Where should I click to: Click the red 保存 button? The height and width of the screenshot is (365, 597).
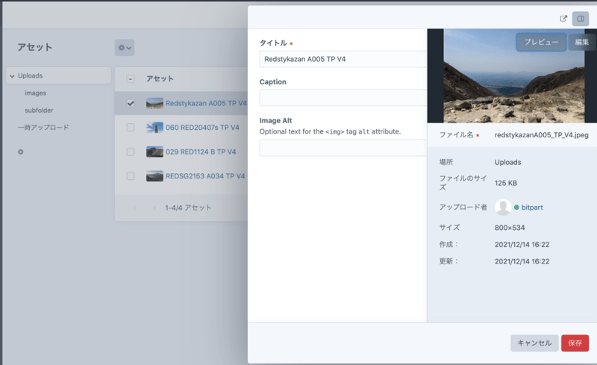(x=575, y=343)
